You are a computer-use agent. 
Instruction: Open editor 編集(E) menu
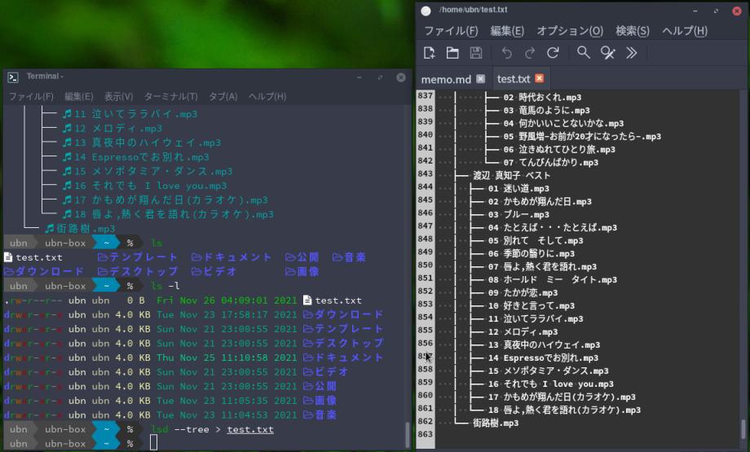pyautogui.click(x=507, y=31)
